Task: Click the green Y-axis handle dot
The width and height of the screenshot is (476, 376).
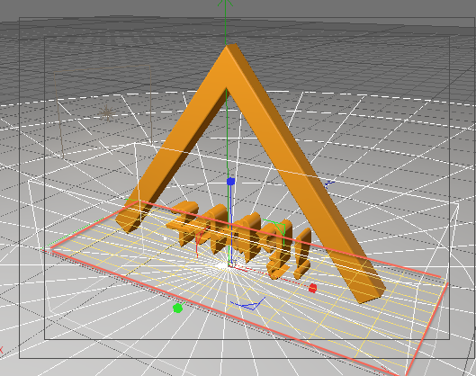Action: [x=177, y=308]
